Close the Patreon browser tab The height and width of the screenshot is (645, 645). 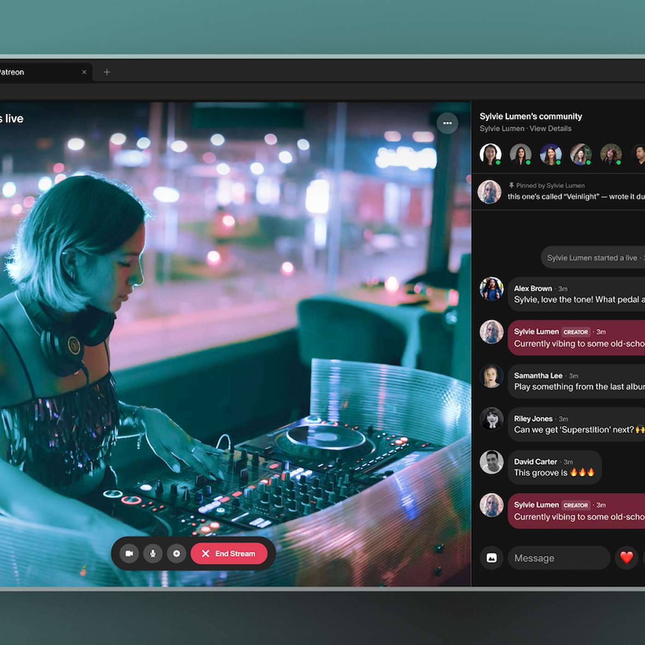pyautogui.click(x=84, y=72)
